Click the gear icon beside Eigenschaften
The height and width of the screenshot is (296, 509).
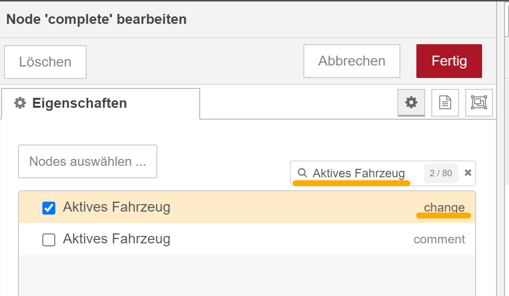[20, 103]
